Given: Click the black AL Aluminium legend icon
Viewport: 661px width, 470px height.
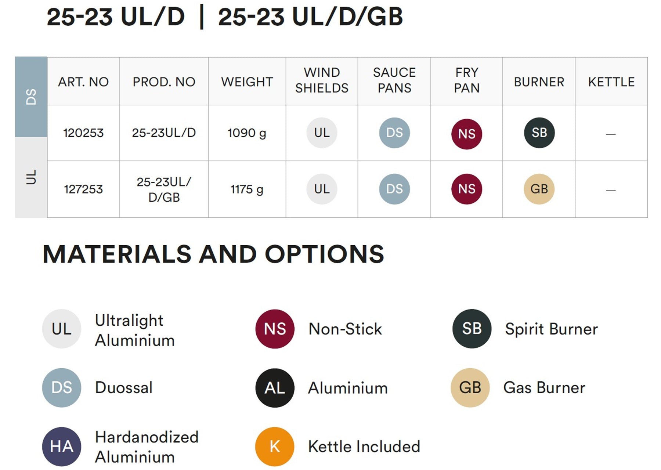Looking at the screenshot, I should [275, 388].
